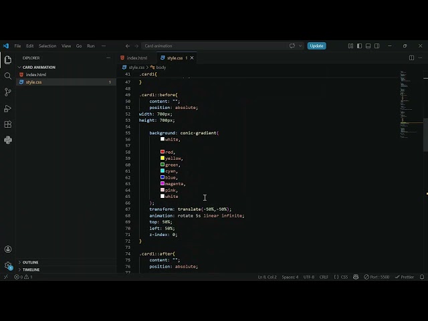The width and height of the screenshot is (428, 321).
Task: Open the yellow color swatch picker
Action: 163,158
